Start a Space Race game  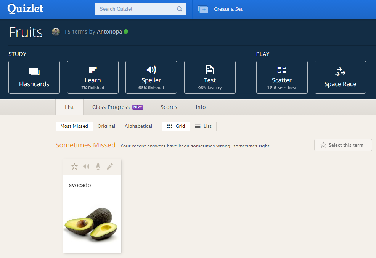click(340, 77)
